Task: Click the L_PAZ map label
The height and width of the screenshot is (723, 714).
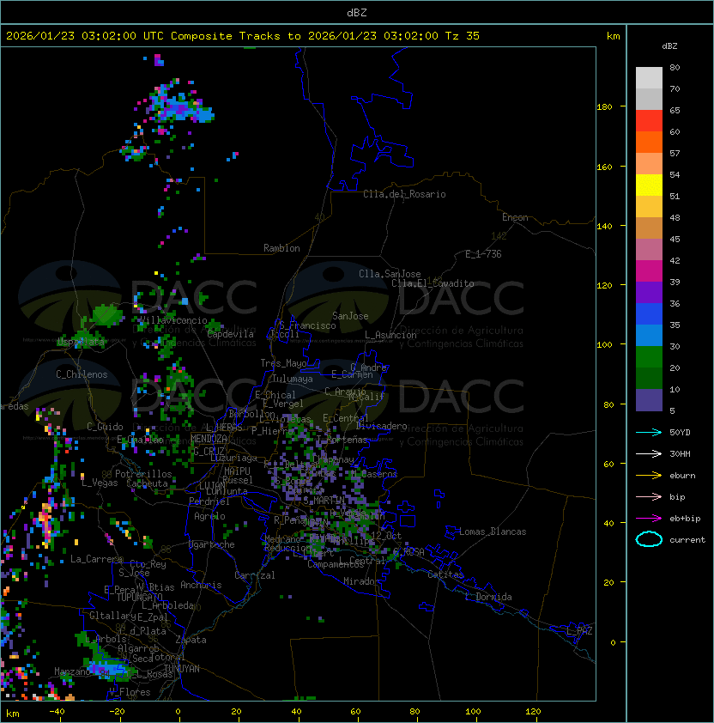Action: [579, 631]
